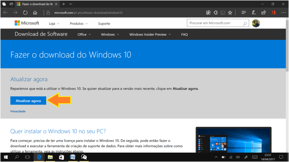This screenshot has height=162, width=289.
Task: Open the FAQ menu item
Action: [x=184, y=34]
